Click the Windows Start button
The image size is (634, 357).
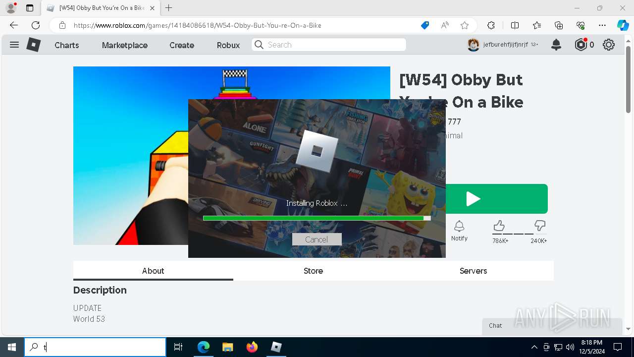click(12, 347)
